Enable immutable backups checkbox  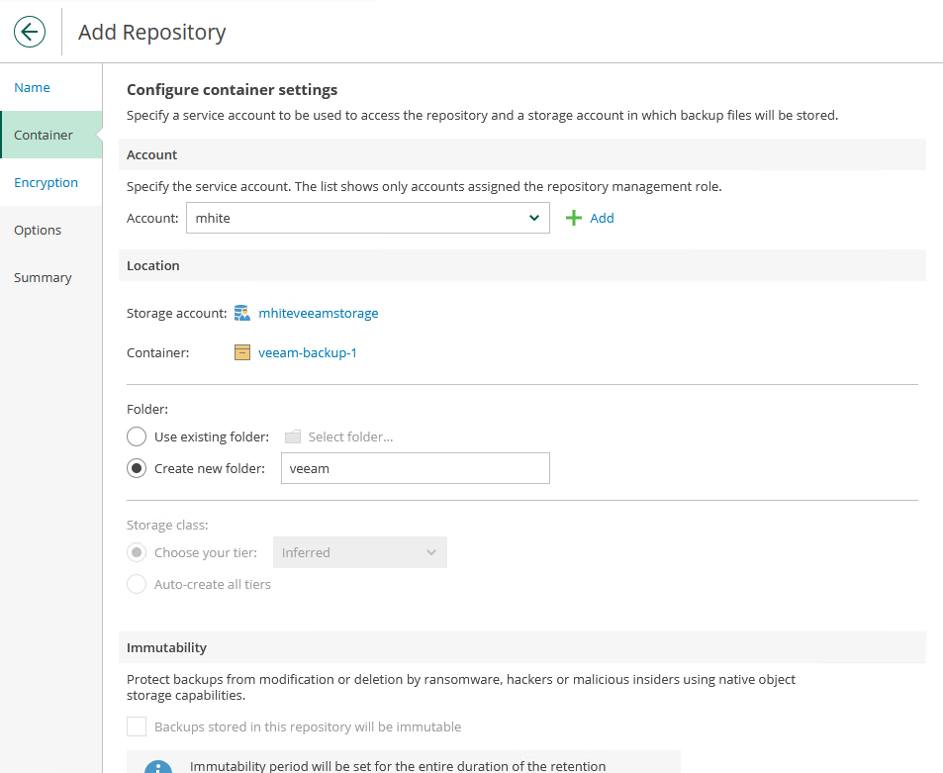[x=137, y=726]
